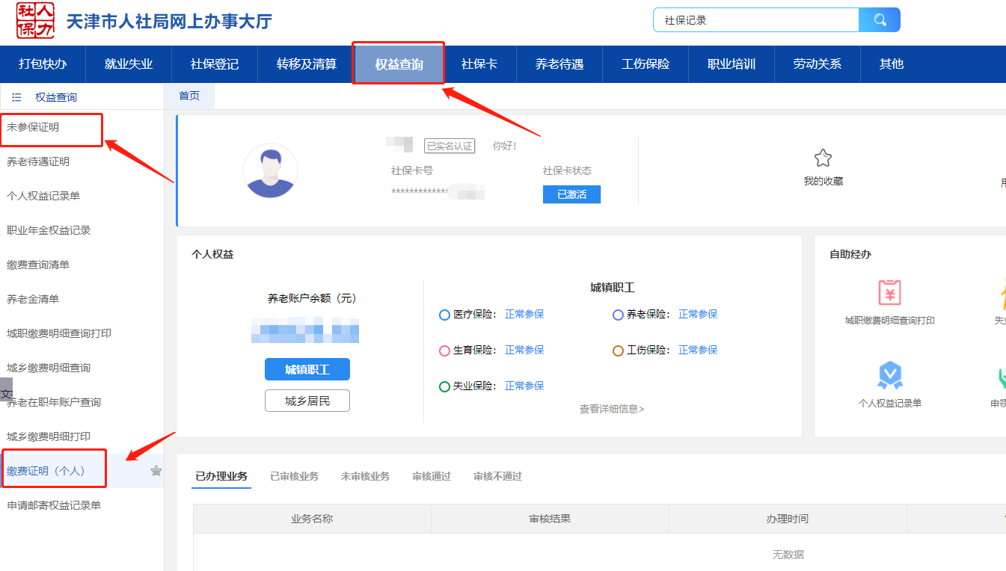This screenshot has width=1006, height=571.
Task: Open the 首页 page tab
Action: pyautogui.click(x=189, y=96)
